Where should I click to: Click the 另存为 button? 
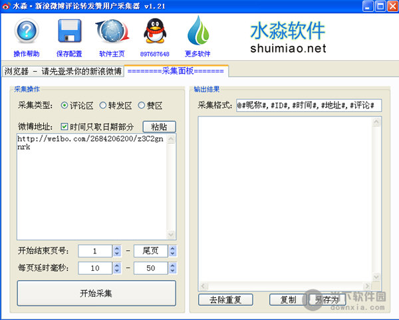[327, 299]
